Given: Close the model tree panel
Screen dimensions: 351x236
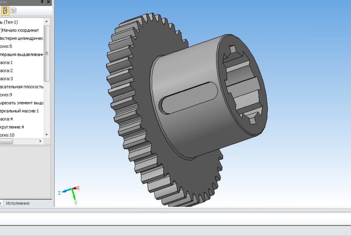Looking at the screenshot, I should [x=49, y=2].
